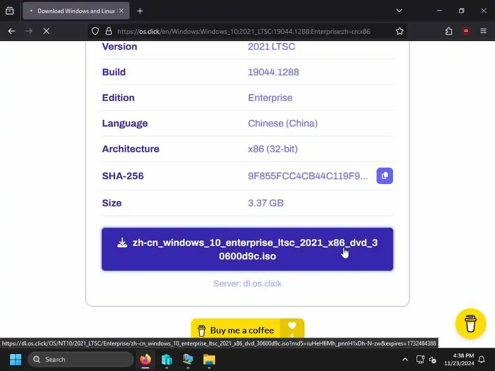
Task: Click the Server: dl.os.click text
Action: point(247,283)
